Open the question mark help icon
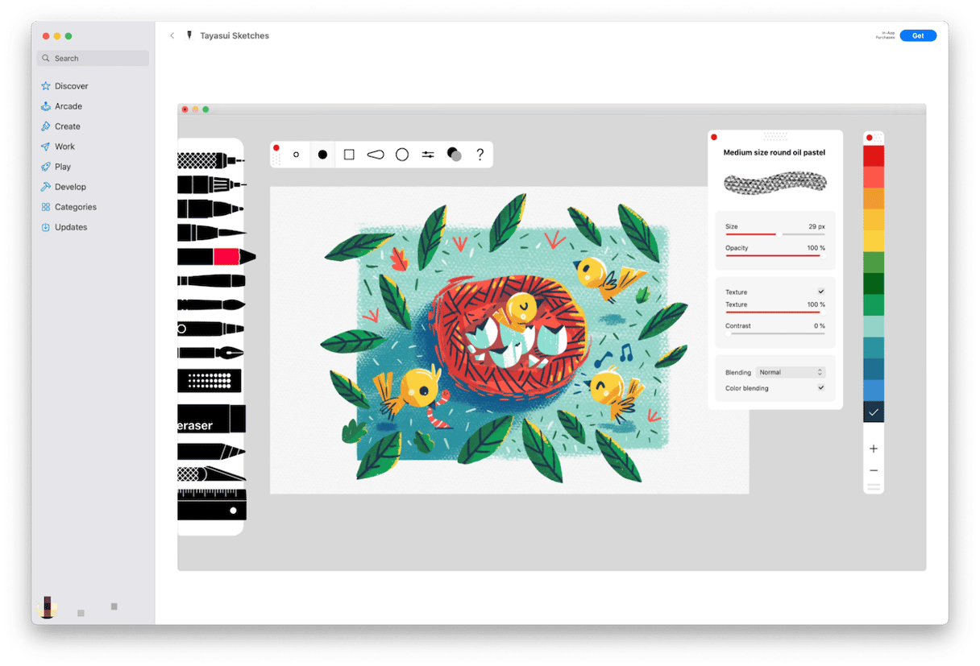The height and width of the screenshot is (666, 980). point(480,155)
